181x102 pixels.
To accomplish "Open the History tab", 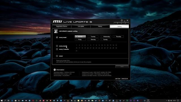I will pos(100,26).
